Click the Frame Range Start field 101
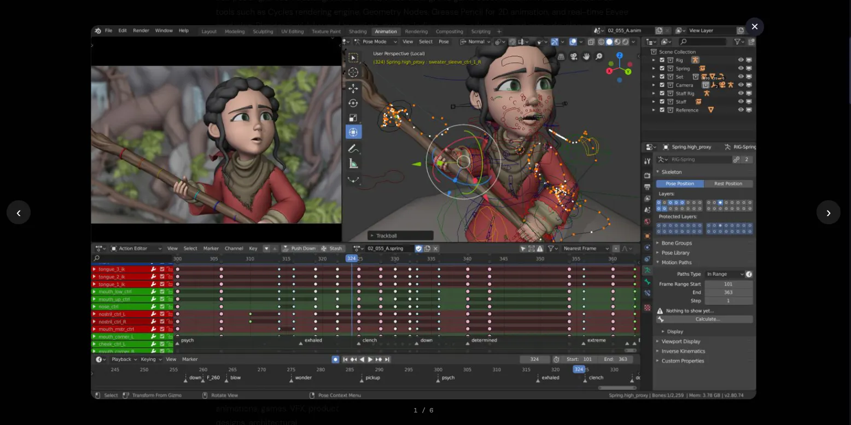851x425 pixels. pyautogui.click(x=728, y=284)
